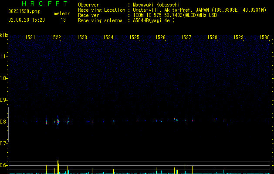
Task: Click the tallest yellow spike in bottom graph
Action: pyautogui.click(x=58, y=167)
